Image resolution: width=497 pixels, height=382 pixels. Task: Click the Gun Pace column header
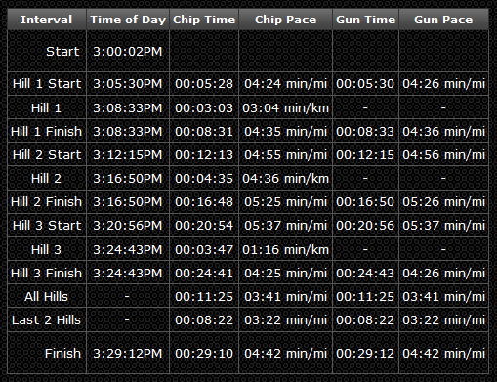tap(443, 20)
